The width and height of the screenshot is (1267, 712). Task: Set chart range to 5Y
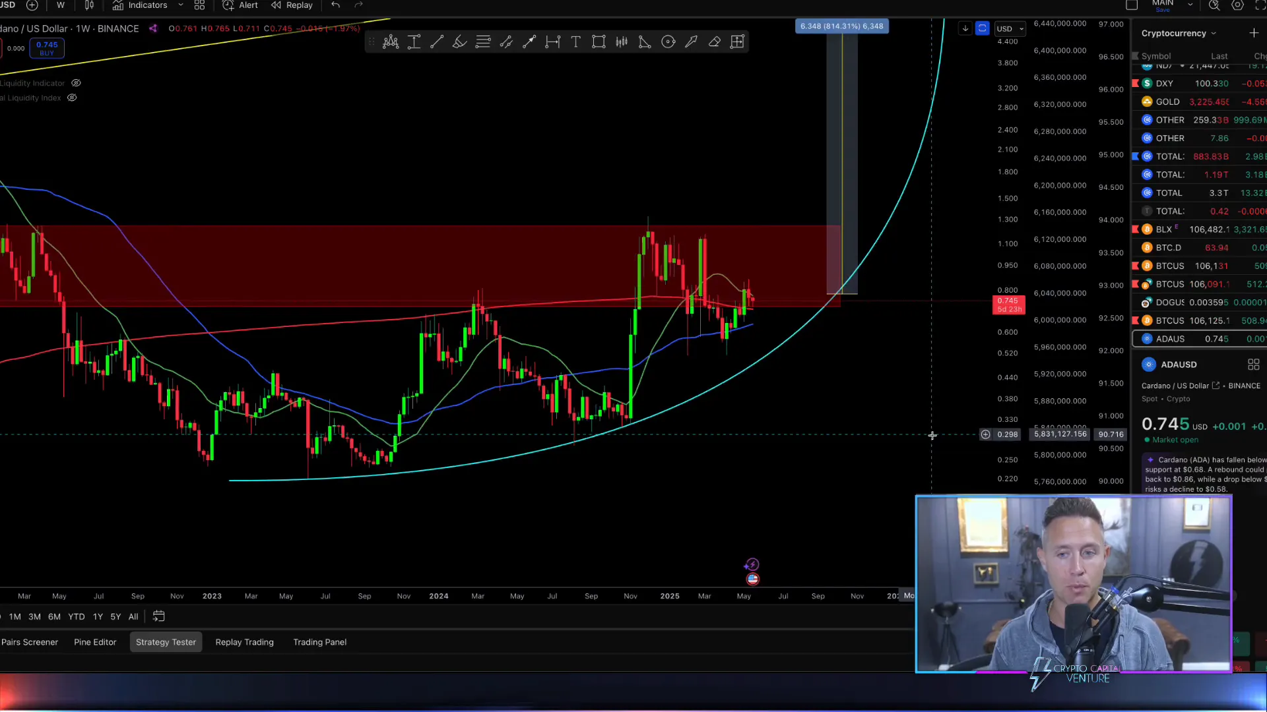[115, 616]
